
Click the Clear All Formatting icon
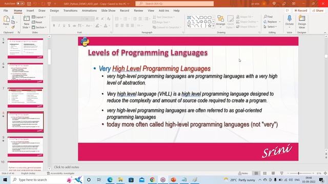coord(109,19)
